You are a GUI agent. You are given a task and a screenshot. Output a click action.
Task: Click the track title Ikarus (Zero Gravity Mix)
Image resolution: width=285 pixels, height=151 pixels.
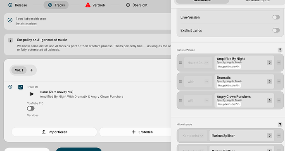(57, 92)
